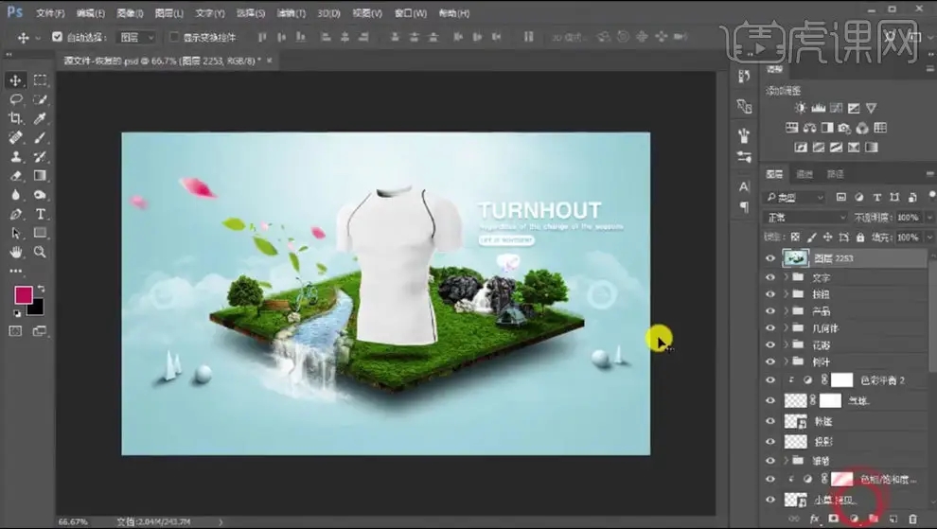Open the opacity 100% dropdown arrow
The height and width of the screenshot is (529, 937).
pyautogui.click(x=929, y=218)
